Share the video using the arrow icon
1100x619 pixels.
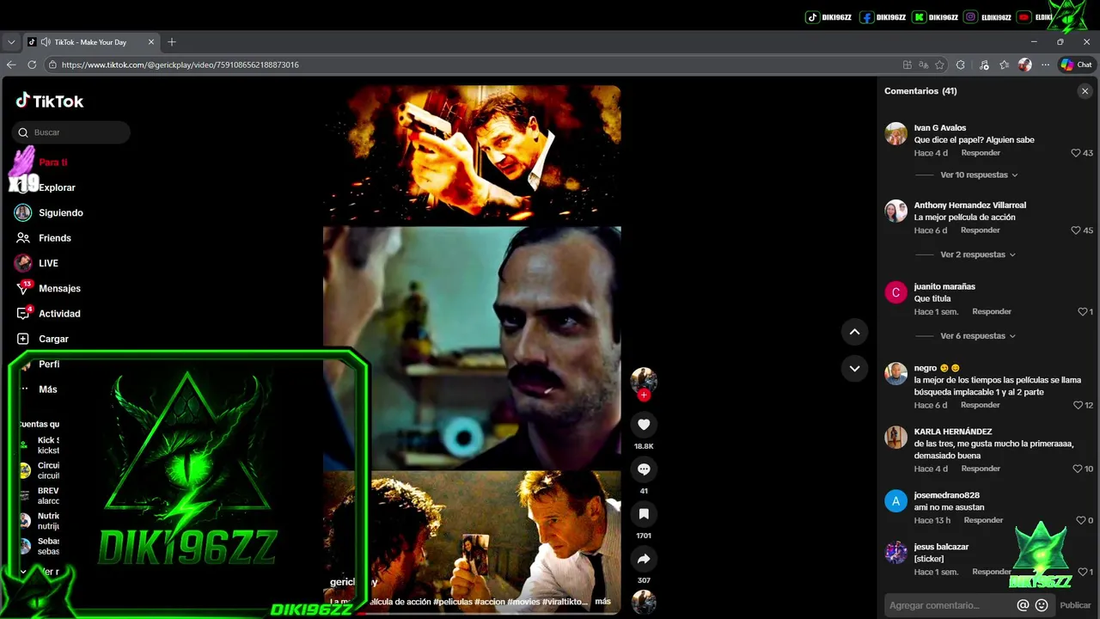click(x=644, y=559)
